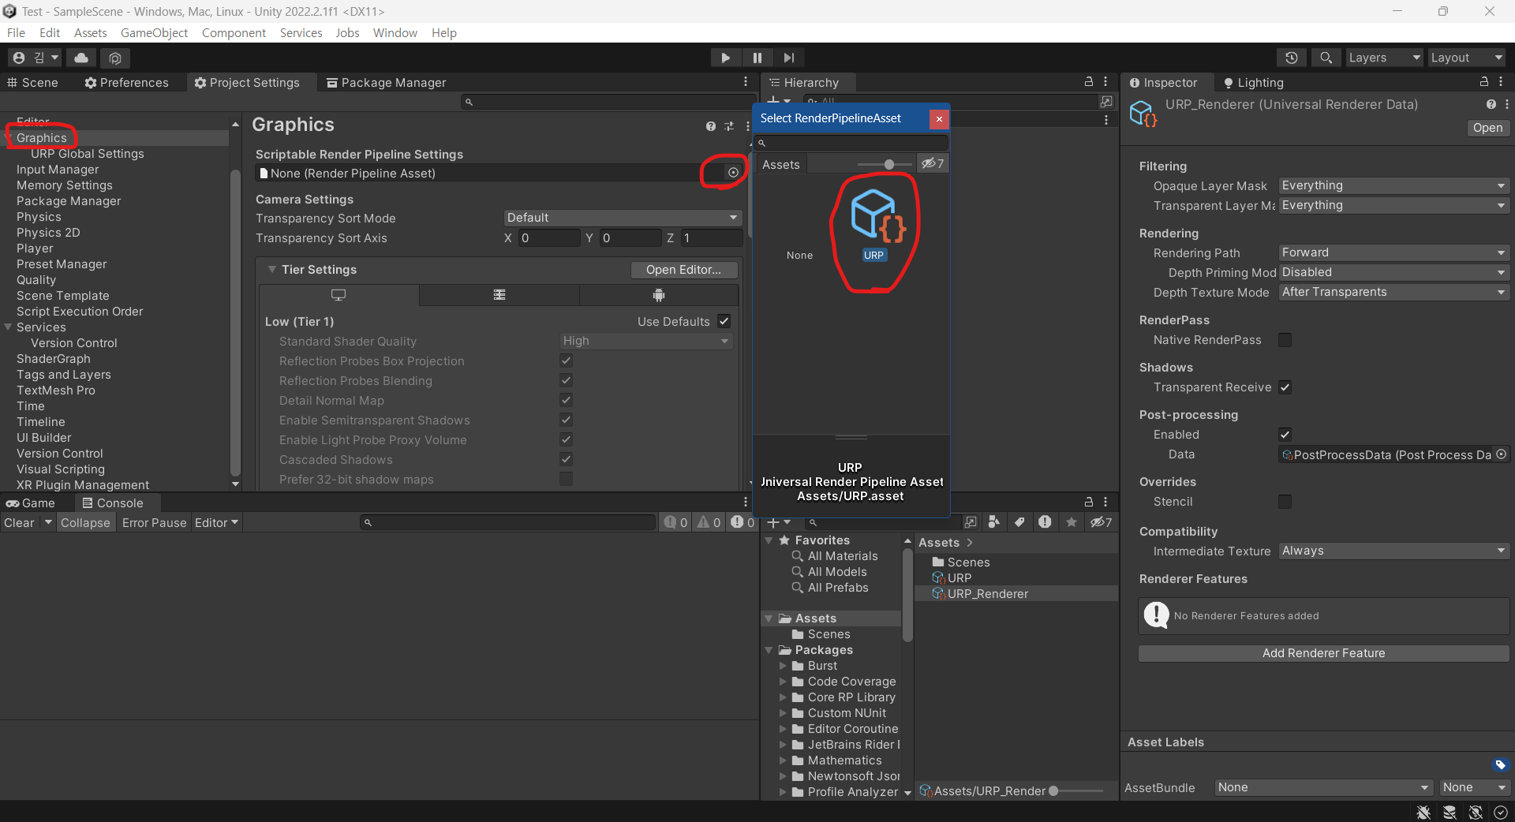The width and height of the screenshot is (1515, 822).
Task: Open Rendering Path dropdown
Action: tap(1393, 252)
